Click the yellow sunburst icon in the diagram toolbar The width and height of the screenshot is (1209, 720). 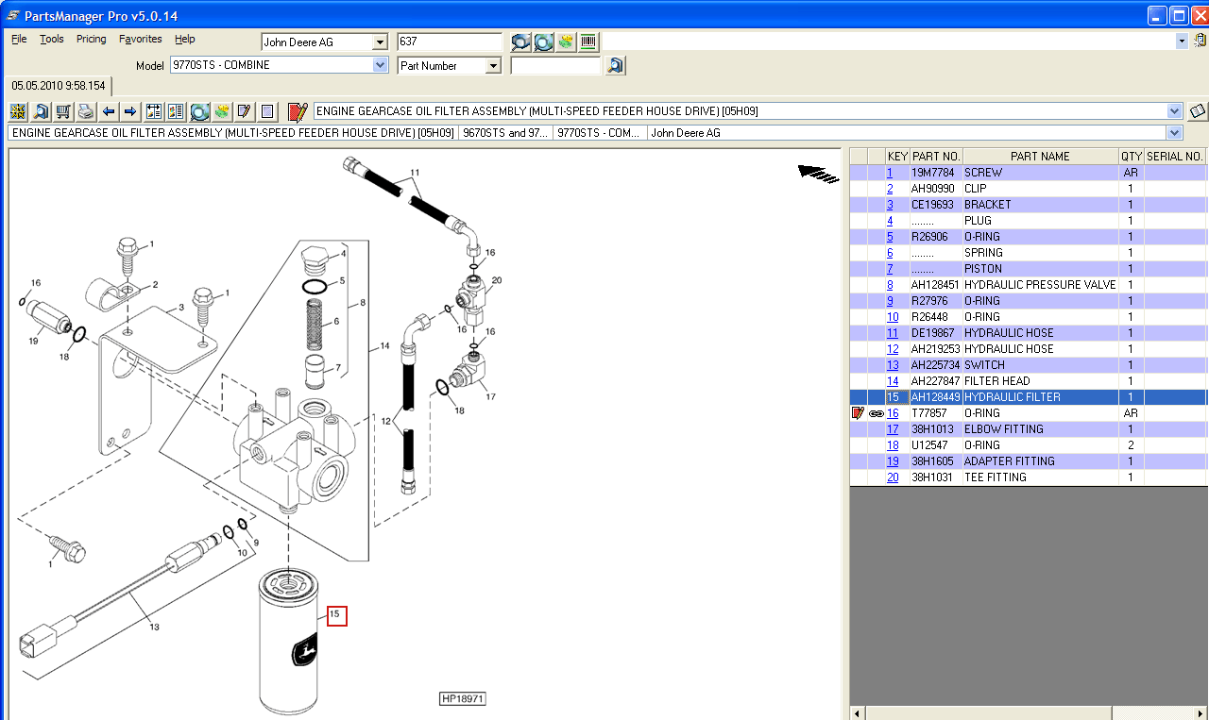click(x=18, y=111)
